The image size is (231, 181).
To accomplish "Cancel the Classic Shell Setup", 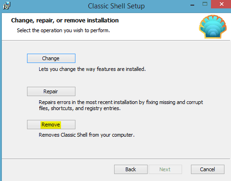I will [208, 169].
